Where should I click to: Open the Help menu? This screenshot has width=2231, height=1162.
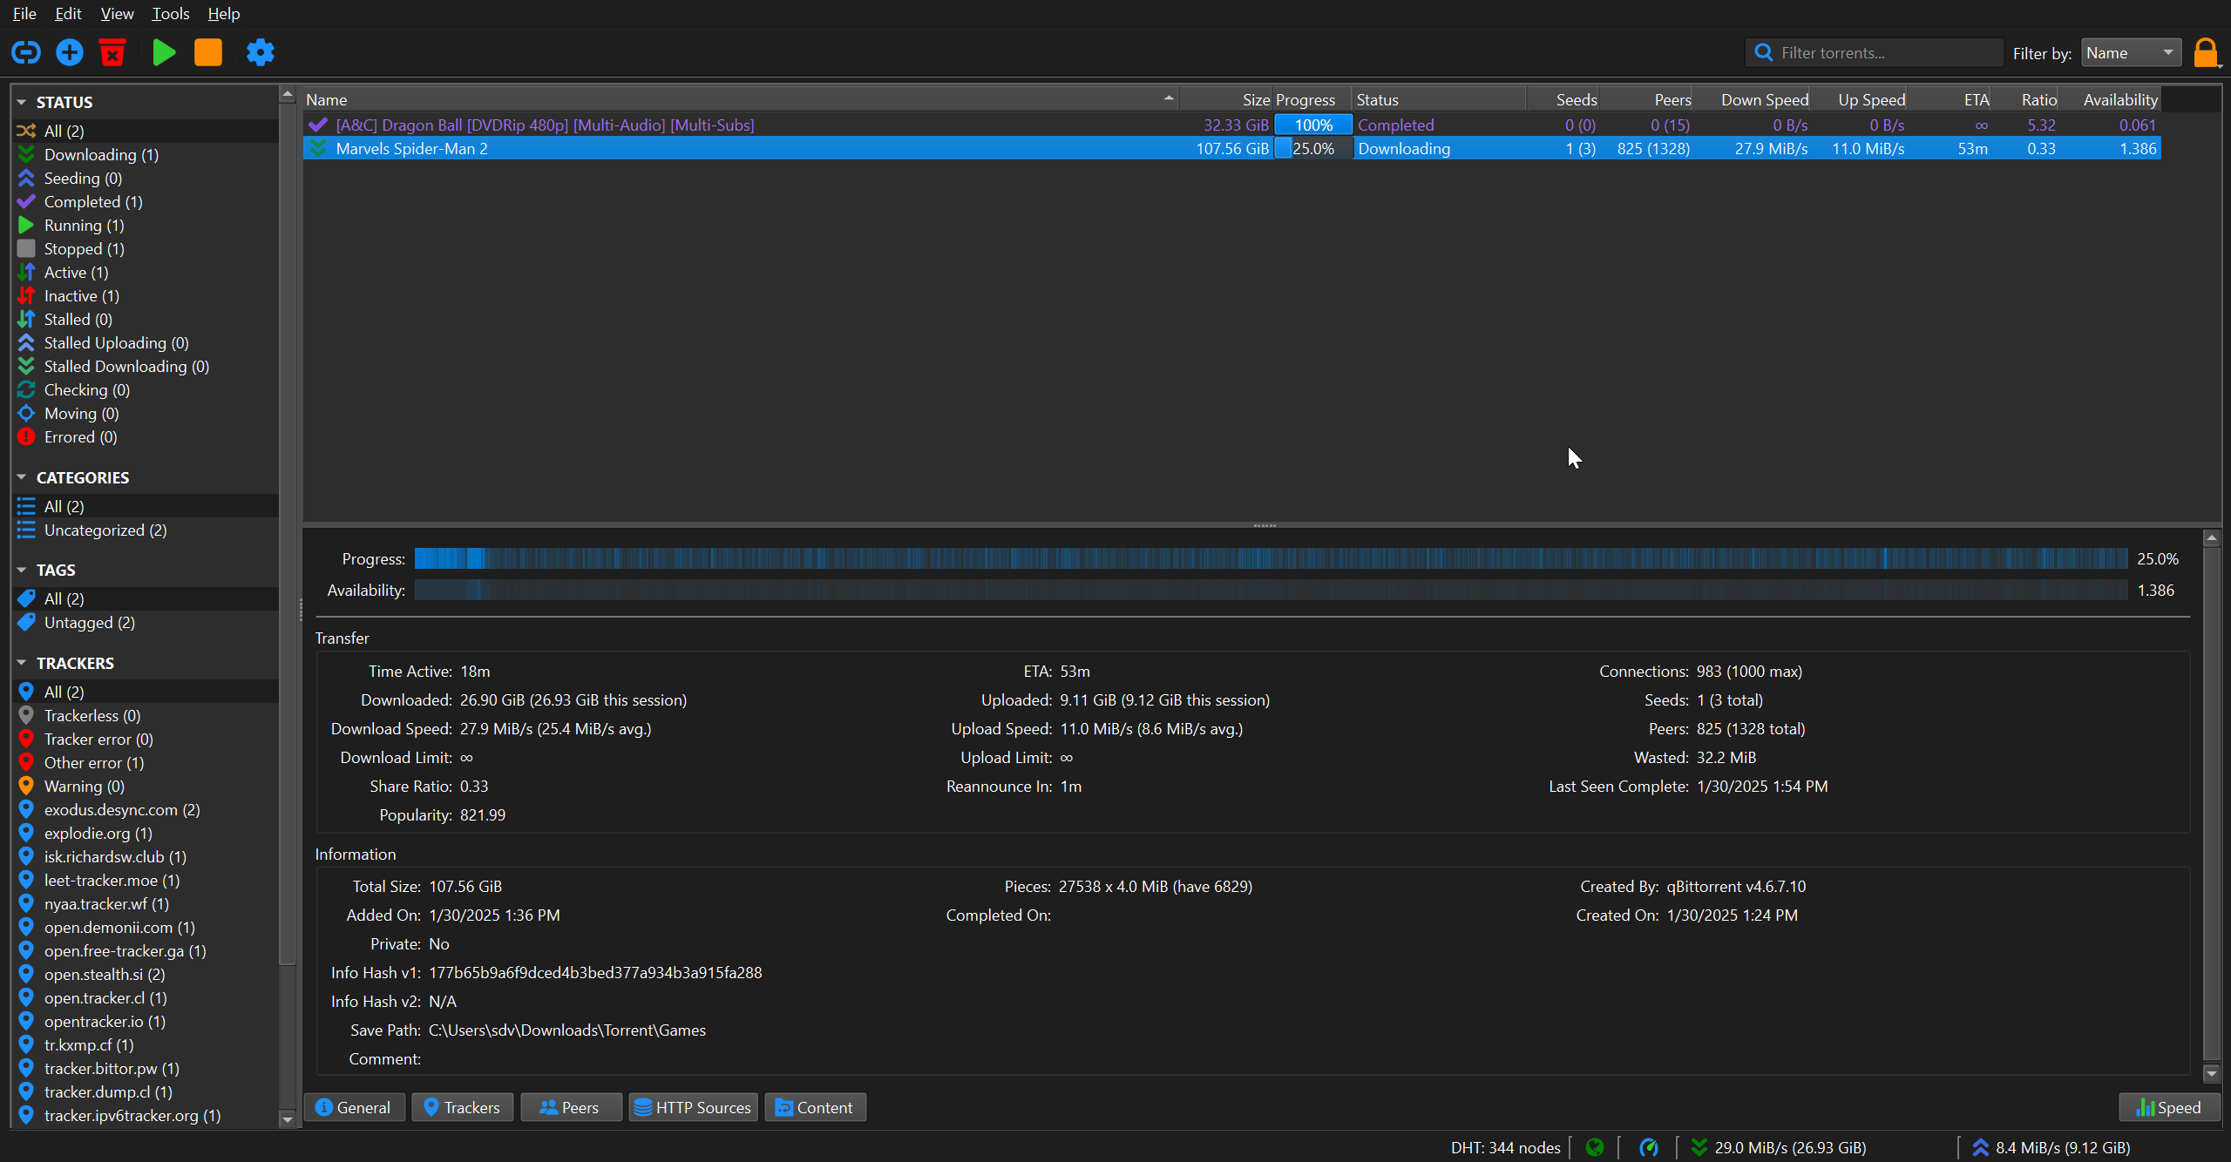(224, 14)
